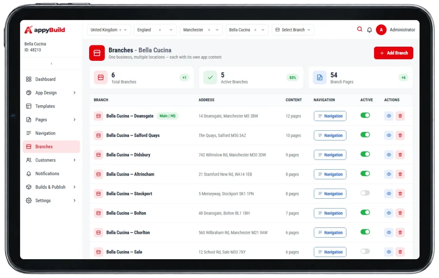Open Navigation for Stockport branch
This screenshot has width=439, height=278.
coord(330,194)
